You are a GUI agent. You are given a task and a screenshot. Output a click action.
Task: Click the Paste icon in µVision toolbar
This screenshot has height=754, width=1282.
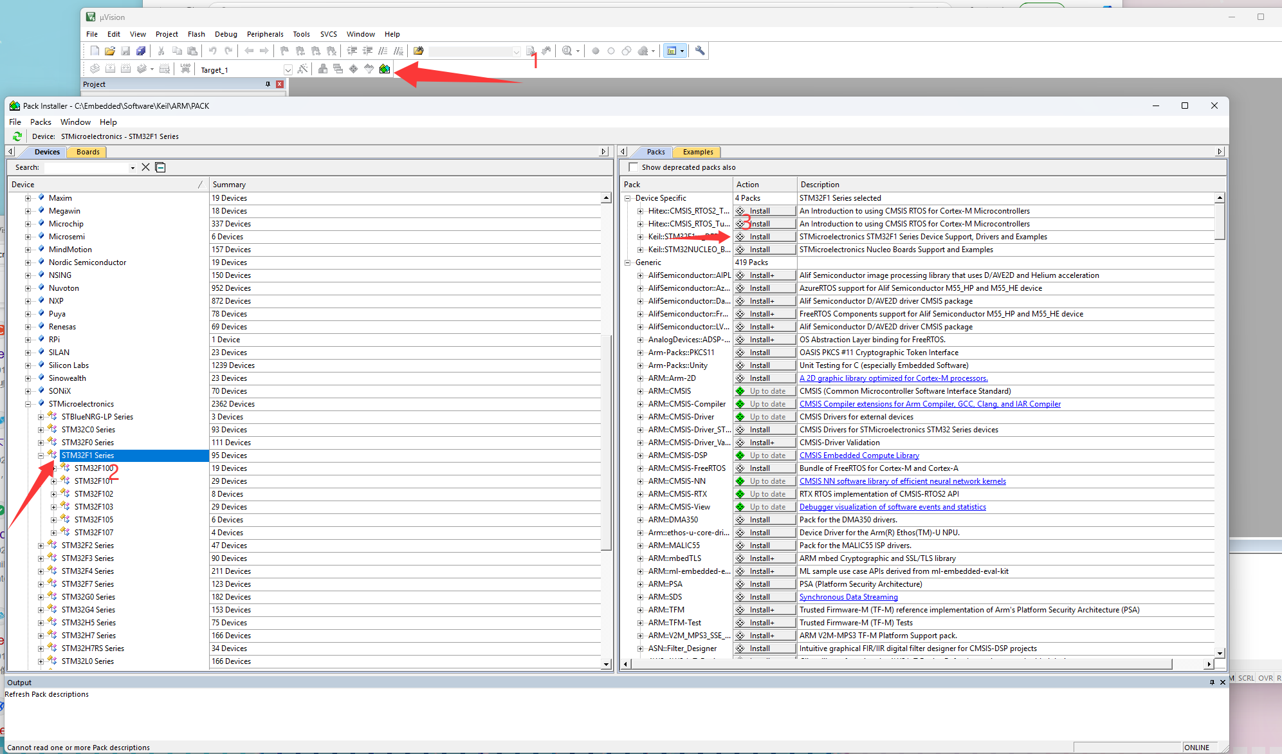point(192,51)
